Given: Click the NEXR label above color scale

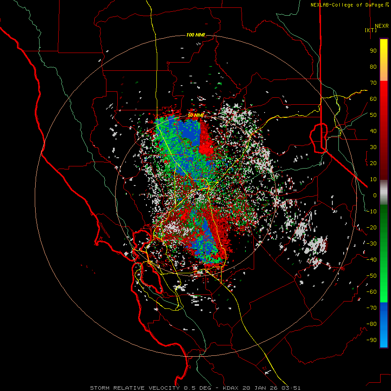Looking at the screenshot, I should coord(382,26).
